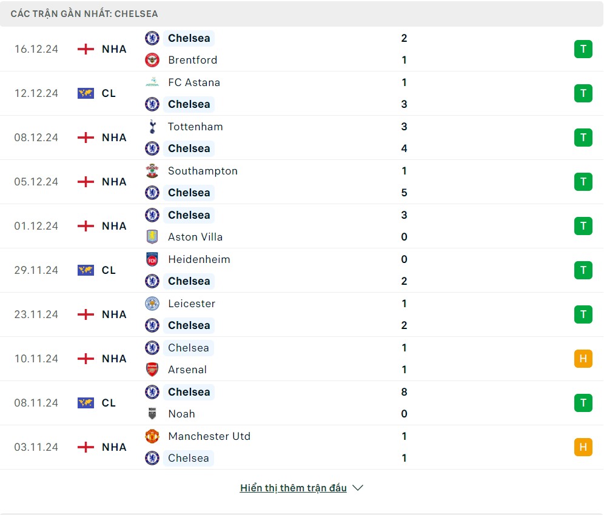The height and width of the screenshot is (515, 604).
Task: Open the 'Hiển thị thêm trận đấu' link
Action: [293, 488]
